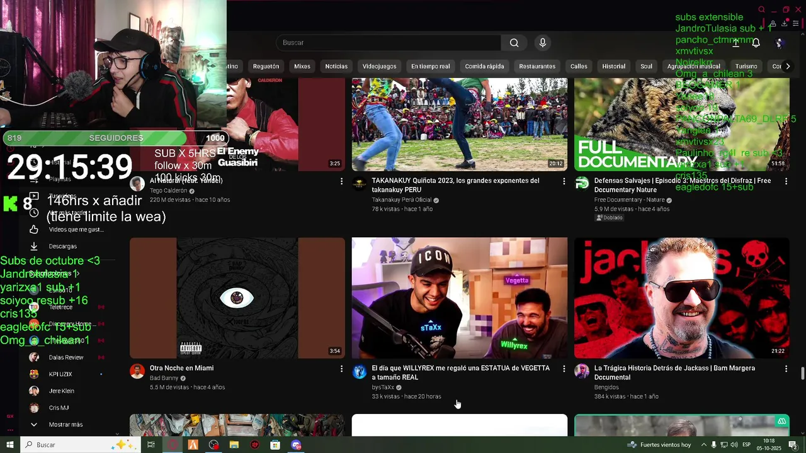
Task: Open browser easy setup menu icon
Action: pyautogui.click(x=796, y=23)
